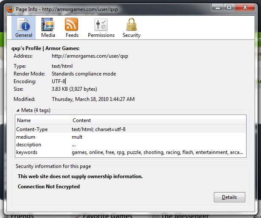The height and width of the screenshot is (218, 261).
Task: Click the mult content cell
Action: pyautogui.click(x=77, y=137)
